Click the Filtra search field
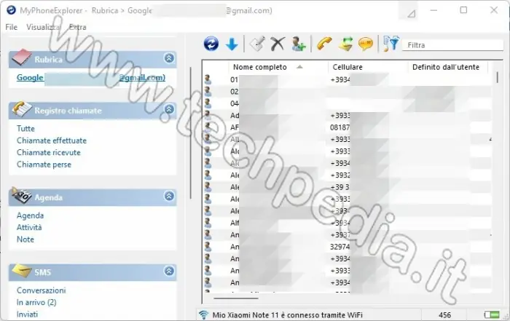 click(452, 45)
